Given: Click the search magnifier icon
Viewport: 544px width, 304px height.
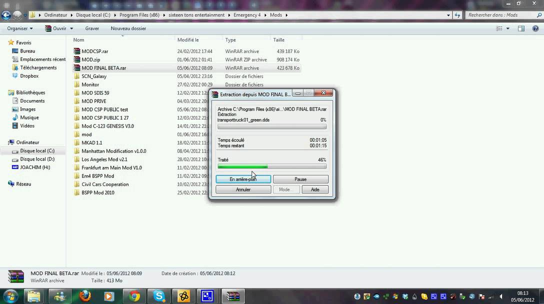Looking at the screenshot, I should coord(539,15).
